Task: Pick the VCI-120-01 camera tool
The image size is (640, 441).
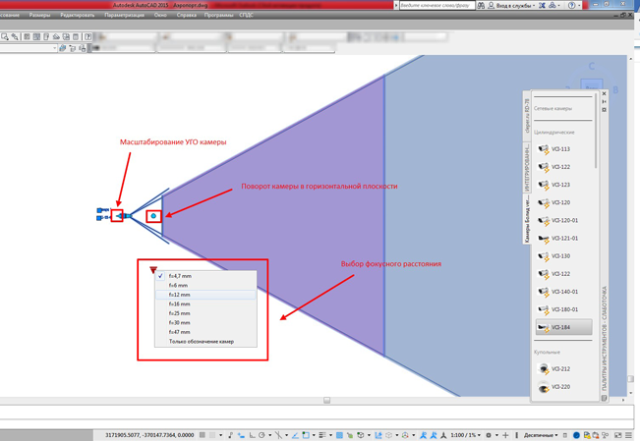Action: coord(563,220)
